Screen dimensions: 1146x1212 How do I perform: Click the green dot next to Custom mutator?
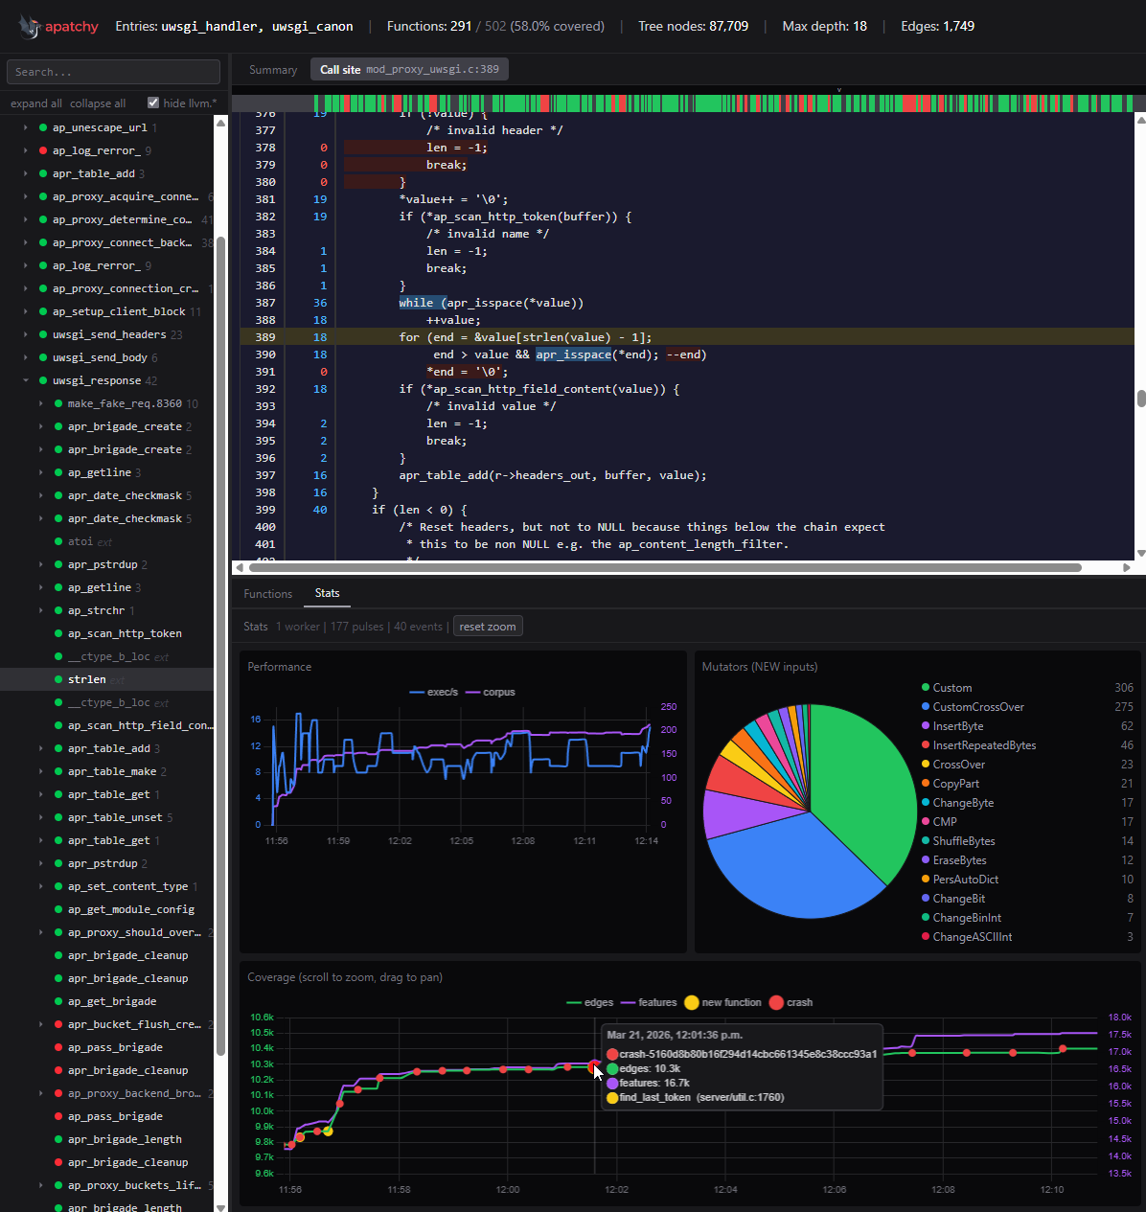pos(926,688)
